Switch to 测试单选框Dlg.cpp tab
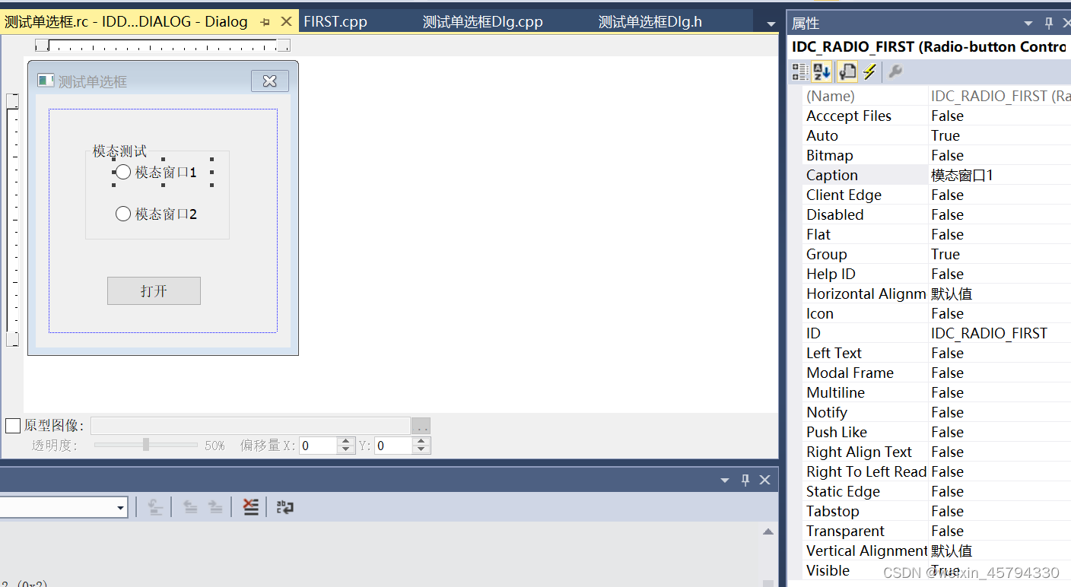This screenshot has width=1071, height=587. pos(483,22)
